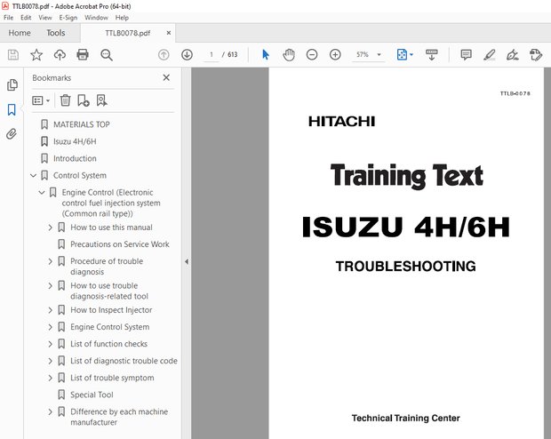Expand Engine Control System bookmark
Image resolution: width=551 pixels, height=439 pixels.
pyautogui.click(x=51, y=327)
